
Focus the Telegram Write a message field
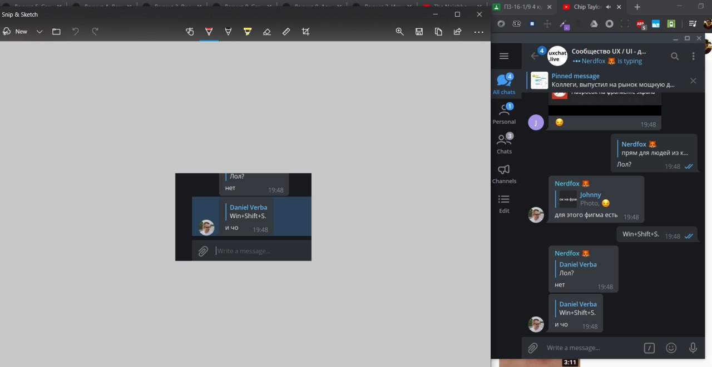click(x=591, y=348)
